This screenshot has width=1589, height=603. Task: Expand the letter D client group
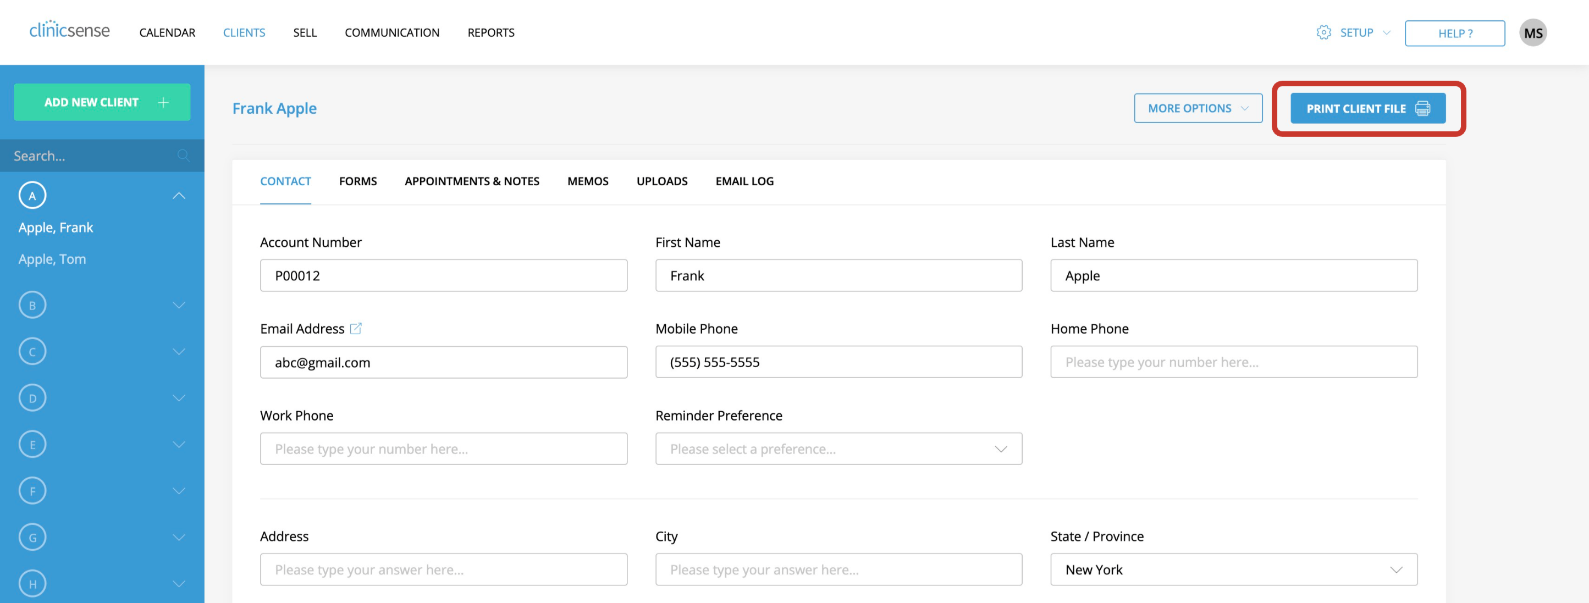[x=179, y=397]
